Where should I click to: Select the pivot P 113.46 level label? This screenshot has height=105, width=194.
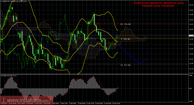(125, 39)
